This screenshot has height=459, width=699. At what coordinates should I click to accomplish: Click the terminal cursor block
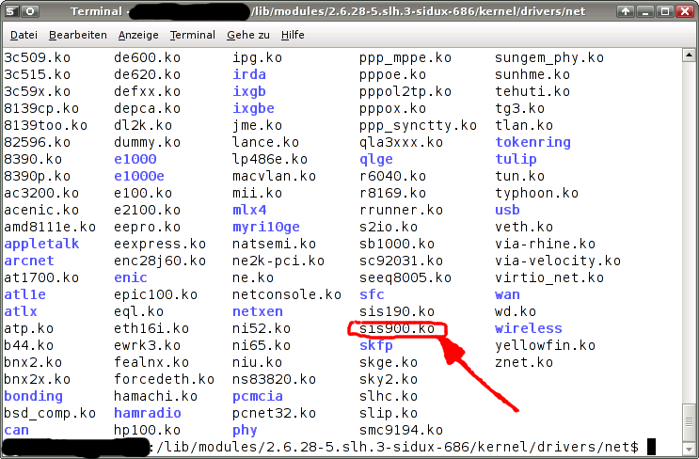point(651,447)
